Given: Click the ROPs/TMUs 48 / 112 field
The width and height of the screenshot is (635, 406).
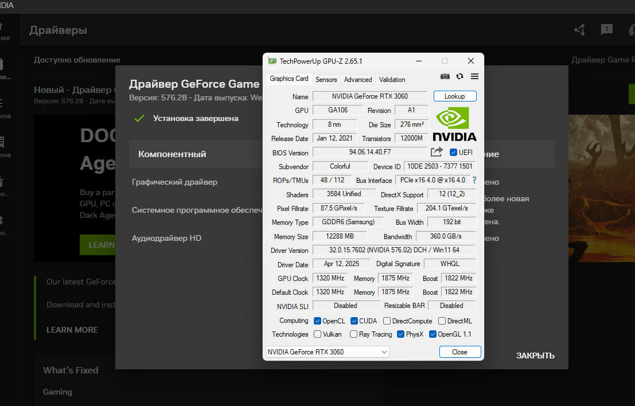Looking at the screenshot, I should click(x=332, y=179).
